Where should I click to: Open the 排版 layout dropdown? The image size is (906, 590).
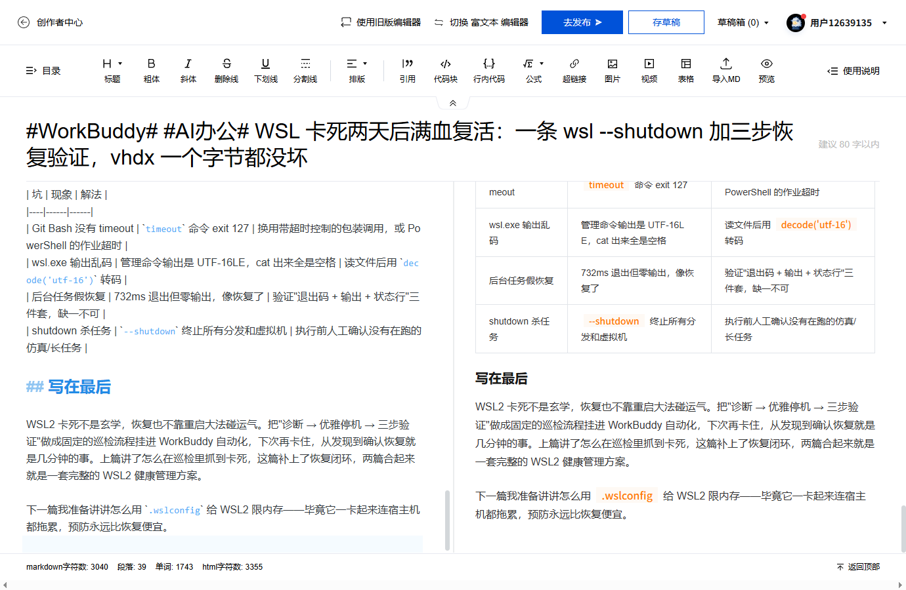click(x=357, y=70)
